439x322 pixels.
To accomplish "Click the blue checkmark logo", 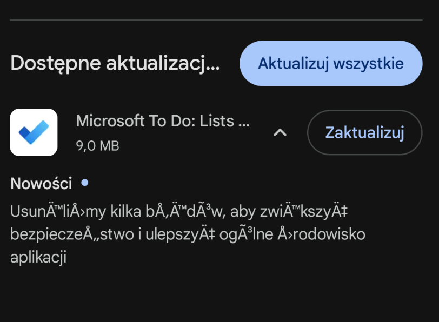I will [34, 132].
